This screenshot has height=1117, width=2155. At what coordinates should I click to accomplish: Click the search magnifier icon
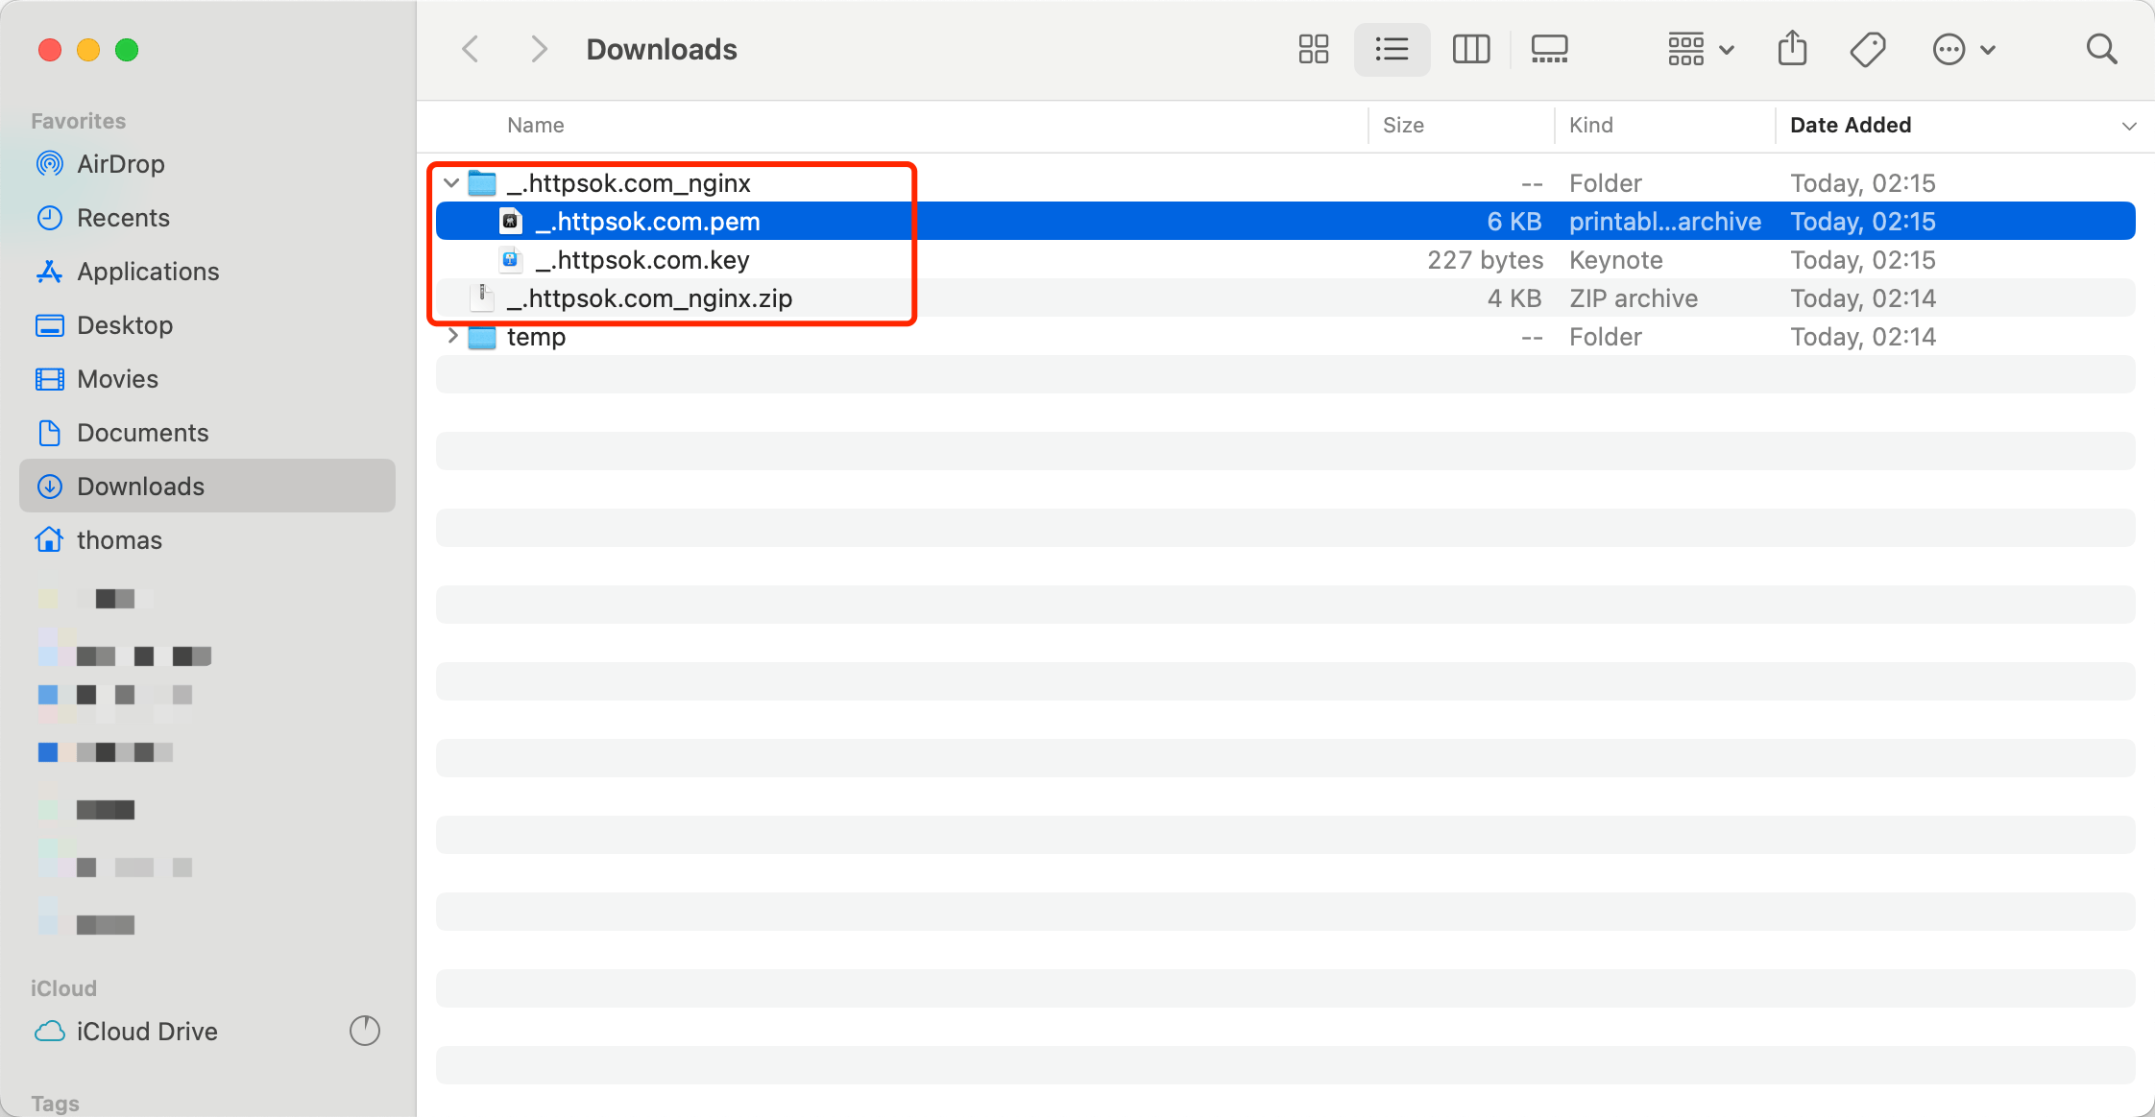pyautogui.click(x=2101, y=49)
